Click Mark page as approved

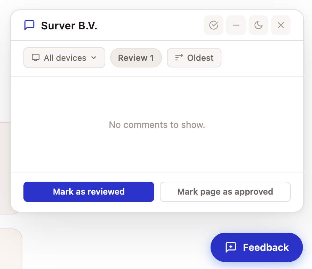(225, 192)
